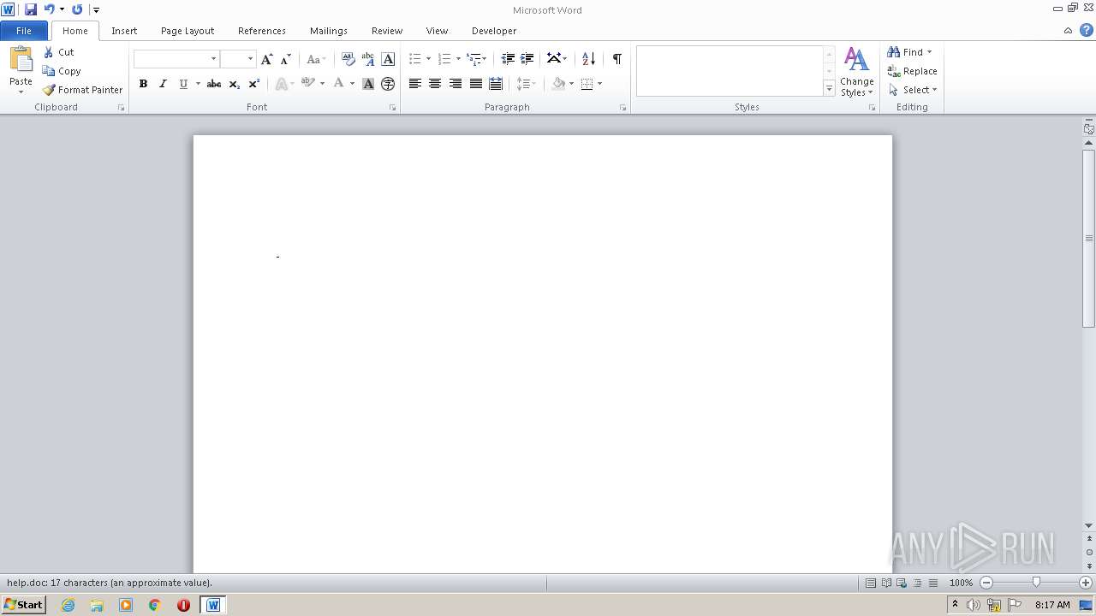
Task: Click the Enclose Characters icon
Action: (x=388, y=84)
